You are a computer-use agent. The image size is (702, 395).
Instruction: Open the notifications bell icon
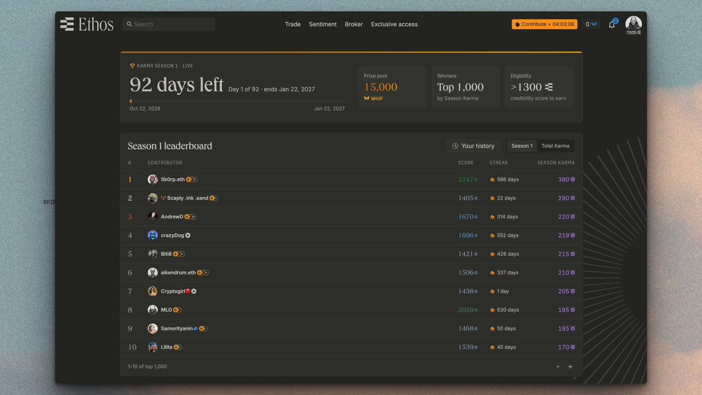click(x=612, y=25)
